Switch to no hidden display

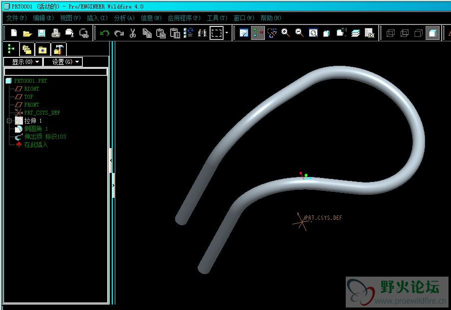419,33
